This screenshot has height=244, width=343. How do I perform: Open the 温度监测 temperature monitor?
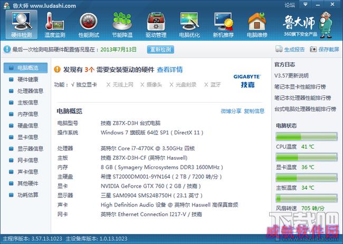55,25
